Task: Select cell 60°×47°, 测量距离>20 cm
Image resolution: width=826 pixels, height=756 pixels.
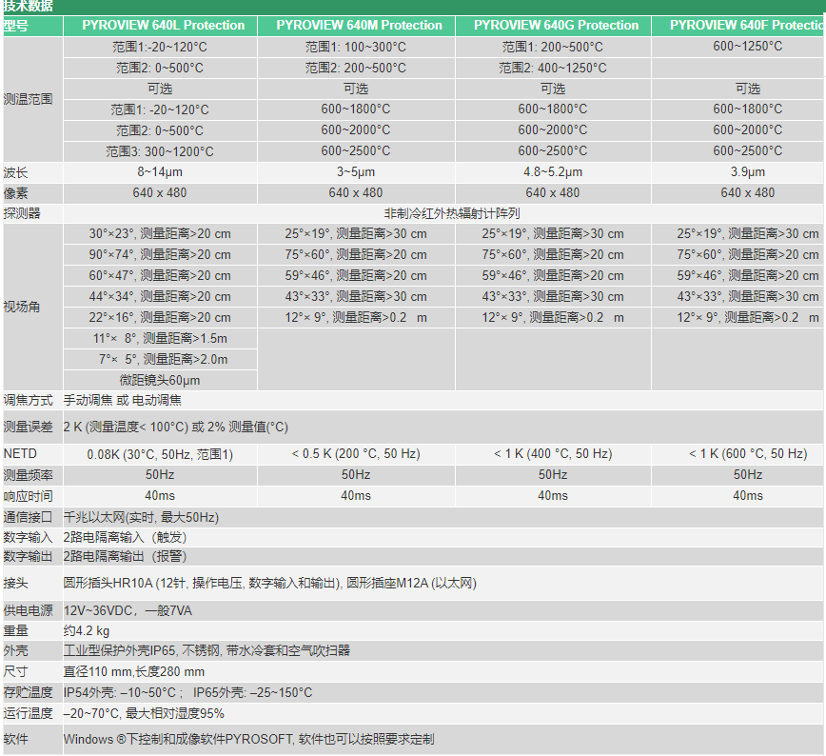Action: (x=160, y=276)
